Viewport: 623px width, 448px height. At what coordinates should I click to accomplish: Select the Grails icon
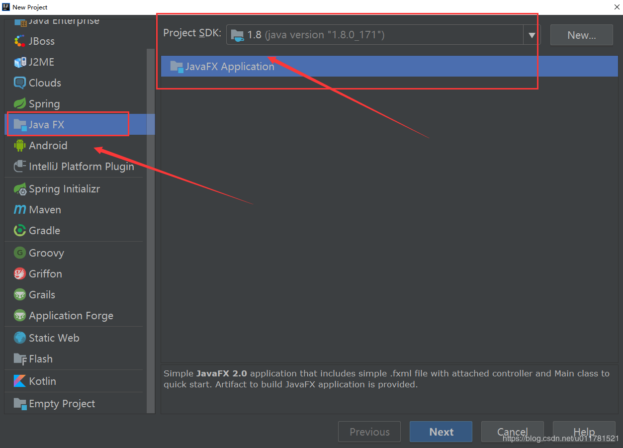pos(20,295)
